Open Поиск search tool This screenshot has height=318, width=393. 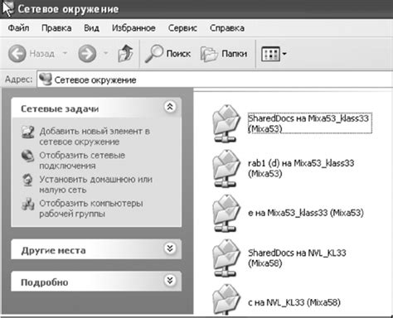(167, 54)
